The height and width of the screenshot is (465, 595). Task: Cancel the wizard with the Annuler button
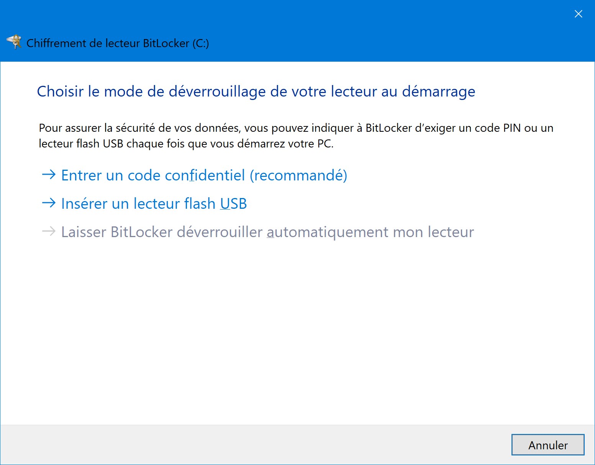(x=548, y=445)
